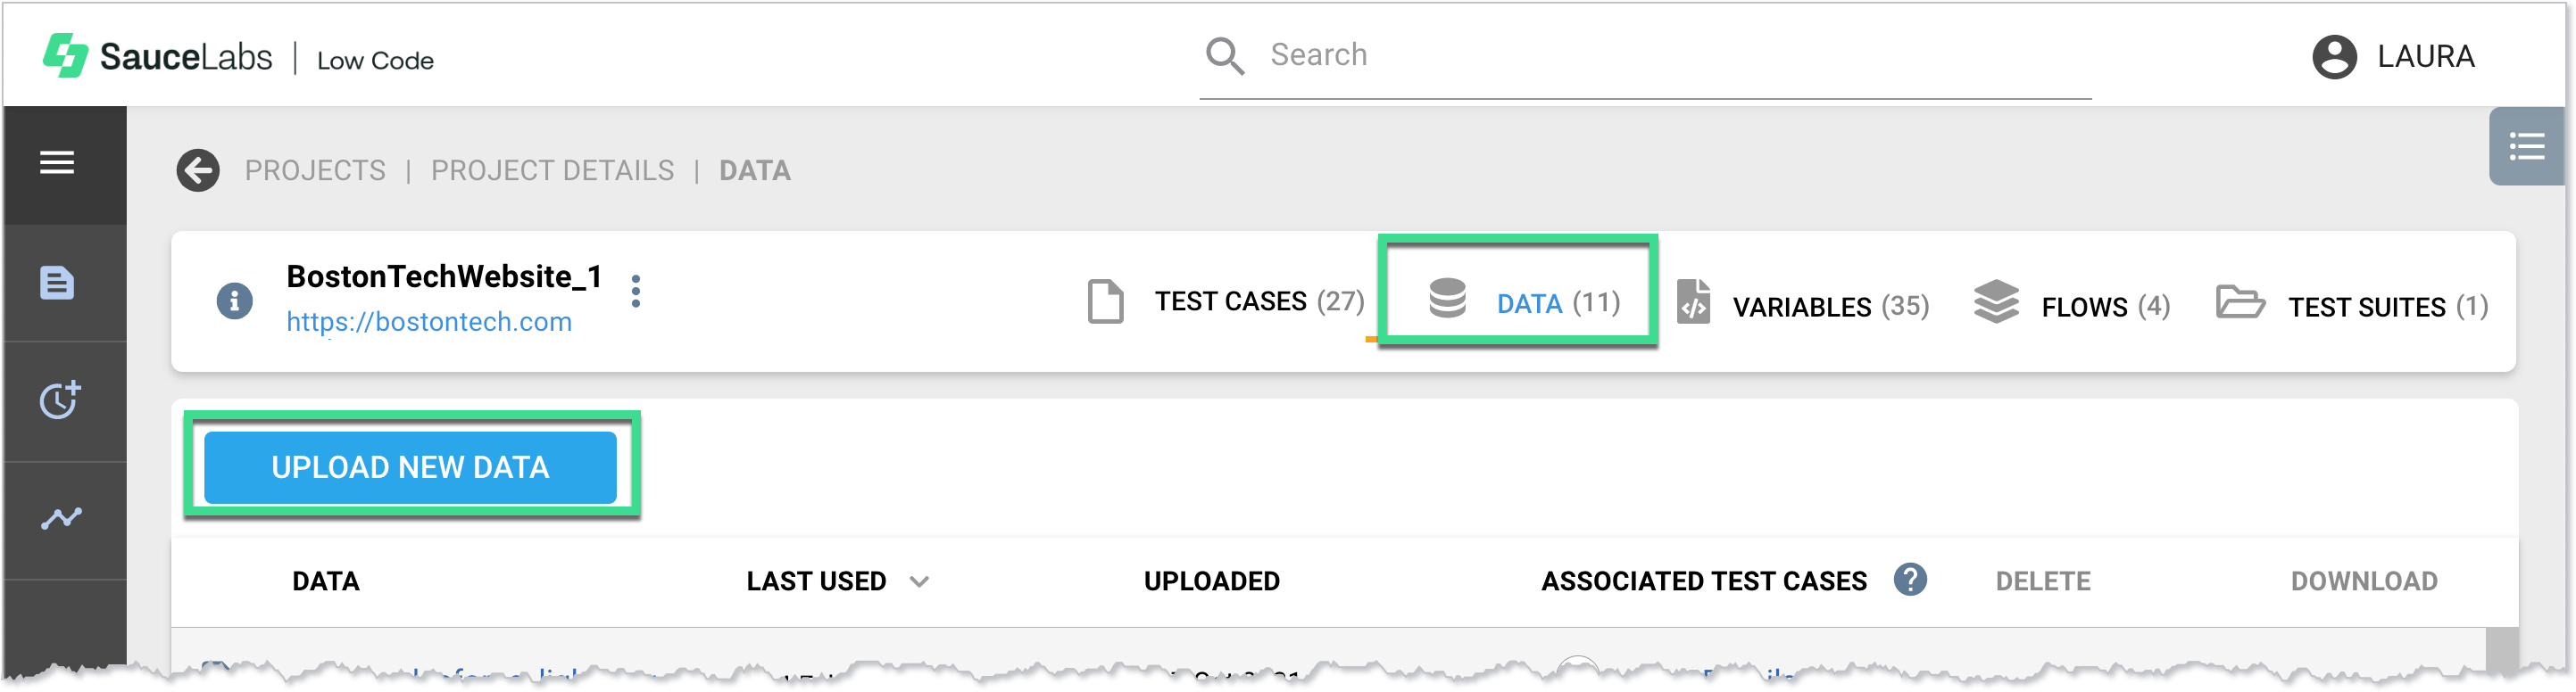Click the document icon in left sidebar
2576x692 pixels.
(x=57, y=284)
